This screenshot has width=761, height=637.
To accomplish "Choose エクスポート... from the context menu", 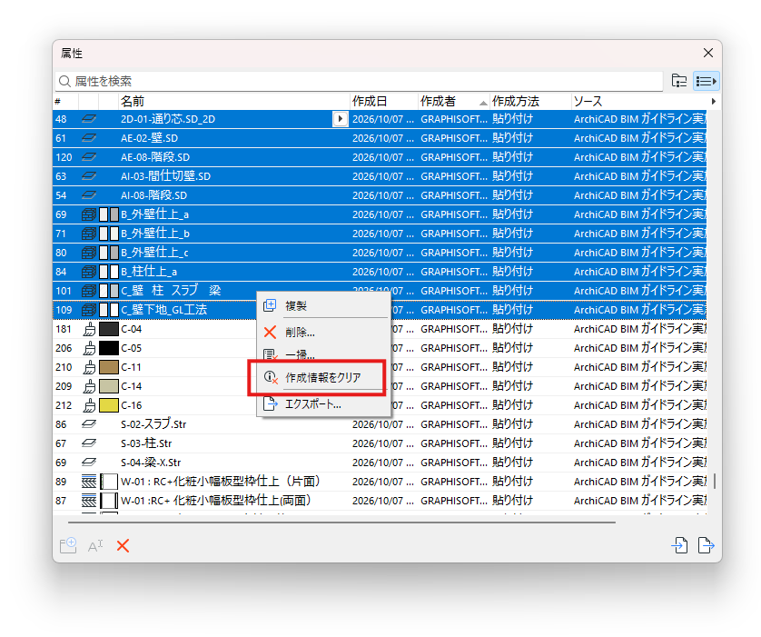I will 323,403.
